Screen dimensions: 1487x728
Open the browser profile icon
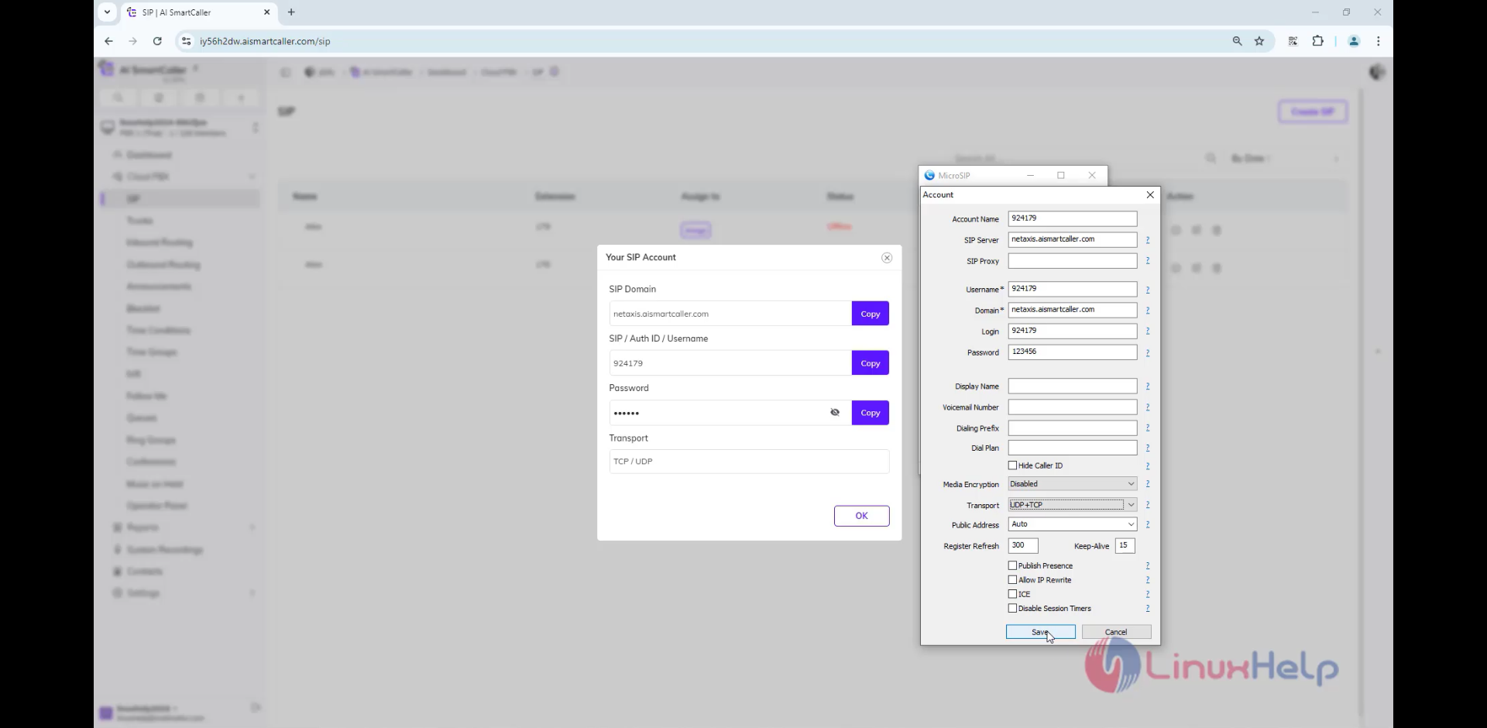point(1354,41)
